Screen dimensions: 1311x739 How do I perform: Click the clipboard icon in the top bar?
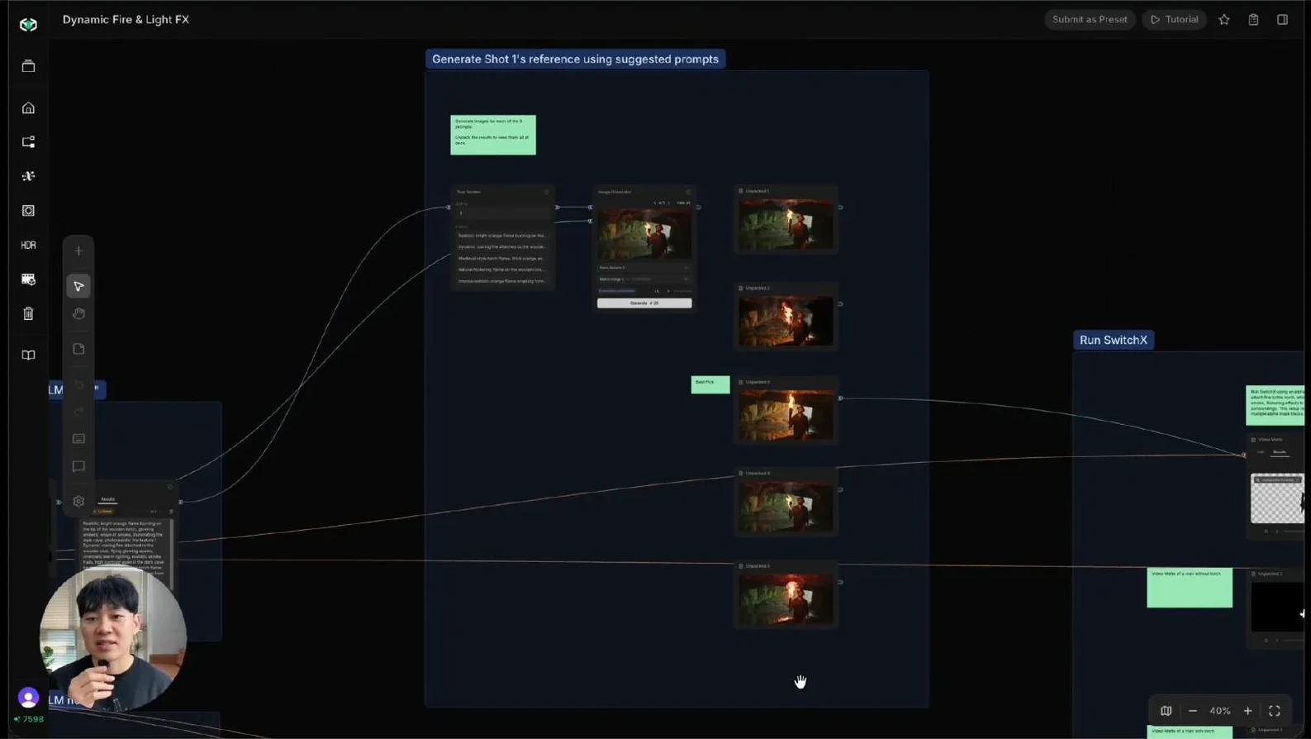1253,20
